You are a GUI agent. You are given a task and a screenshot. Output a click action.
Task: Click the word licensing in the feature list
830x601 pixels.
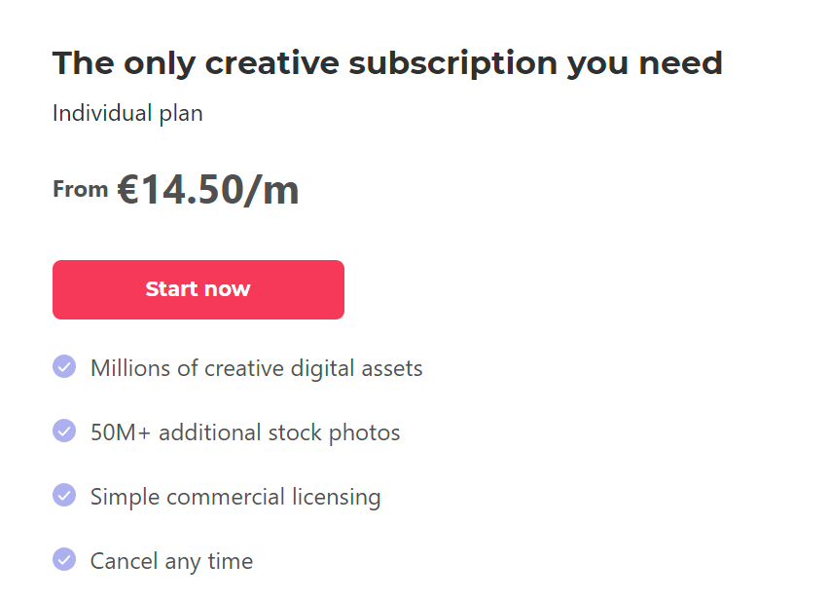coord(336,497)
